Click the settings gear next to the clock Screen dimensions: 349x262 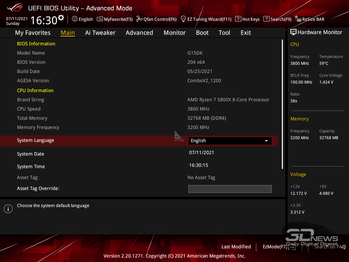coord(61,18)
